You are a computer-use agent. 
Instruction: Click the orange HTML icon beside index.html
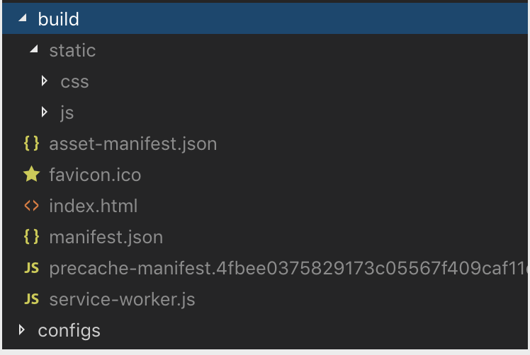[31, 206]
